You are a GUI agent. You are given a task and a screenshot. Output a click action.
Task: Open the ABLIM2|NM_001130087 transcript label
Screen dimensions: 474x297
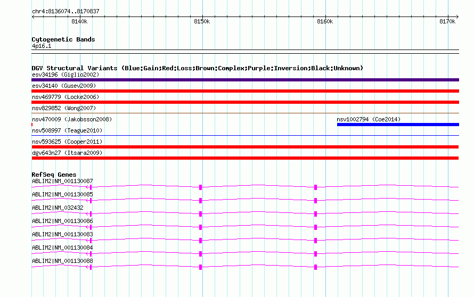coord(62,181)
